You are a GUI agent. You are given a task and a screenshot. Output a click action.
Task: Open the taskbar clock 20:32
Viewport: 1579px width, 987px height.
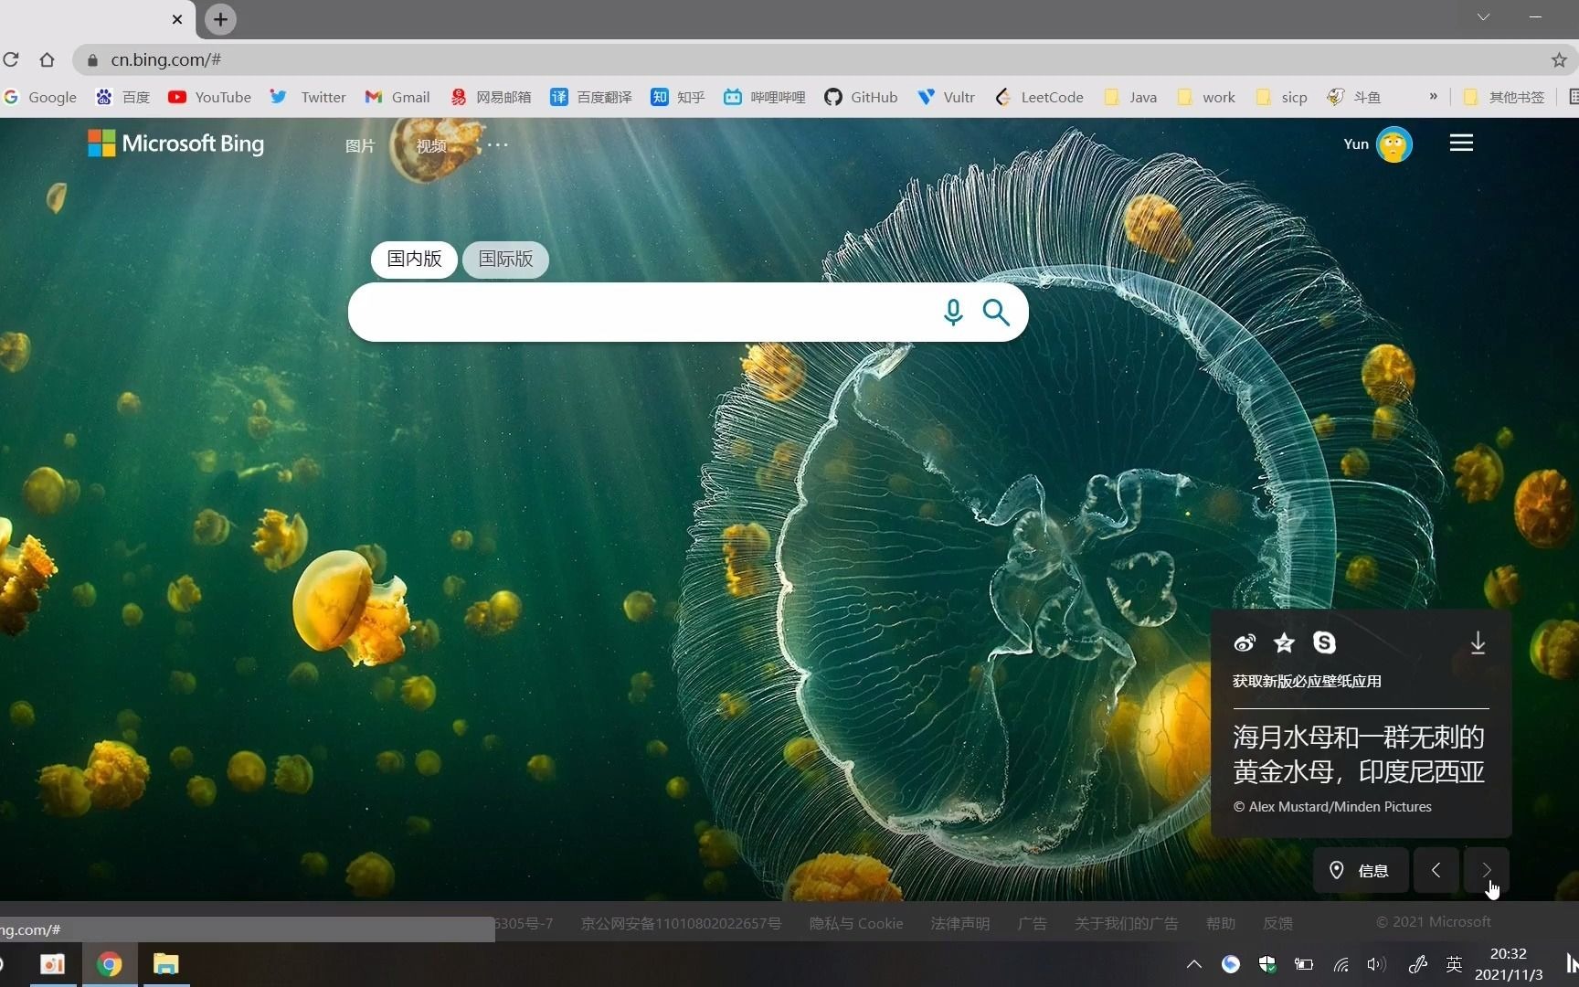tap(1509, 964)
